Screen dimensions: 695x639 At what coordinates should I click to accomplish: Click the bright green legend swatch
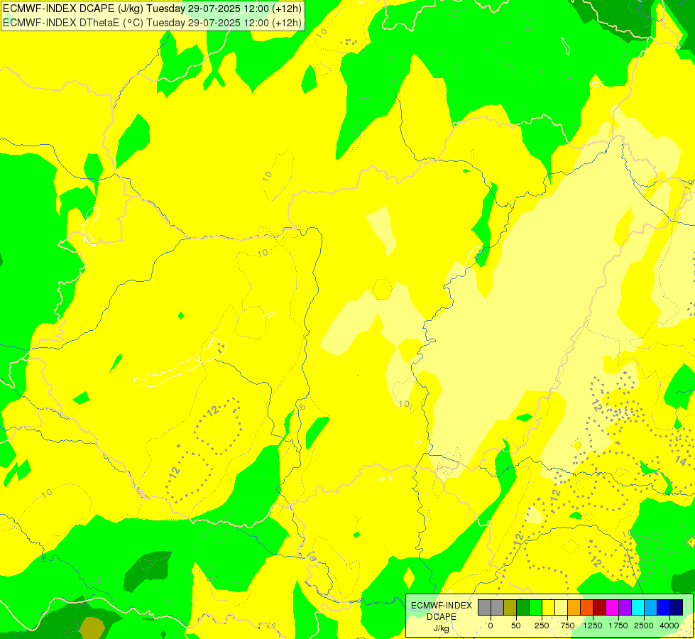pyautogui.click(x=535, y=607)
